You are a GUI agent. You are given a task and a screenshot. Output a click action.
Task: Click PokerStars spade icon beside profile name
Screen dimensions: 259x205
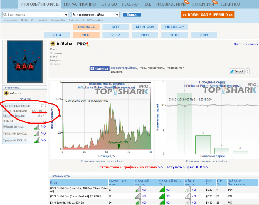[x=53, y=44]
